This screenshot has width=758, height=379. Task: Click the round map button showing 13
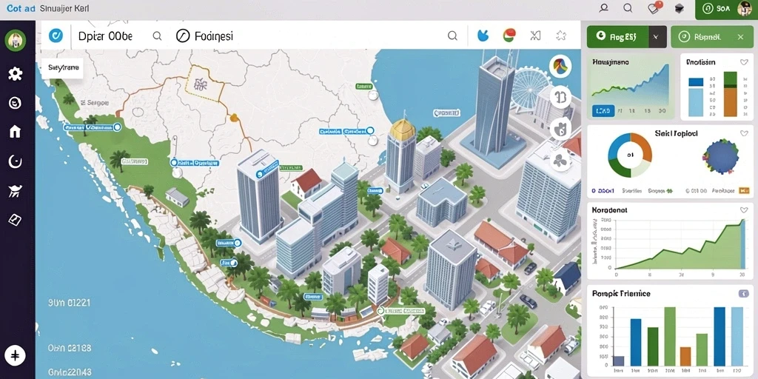click(561, 97)
